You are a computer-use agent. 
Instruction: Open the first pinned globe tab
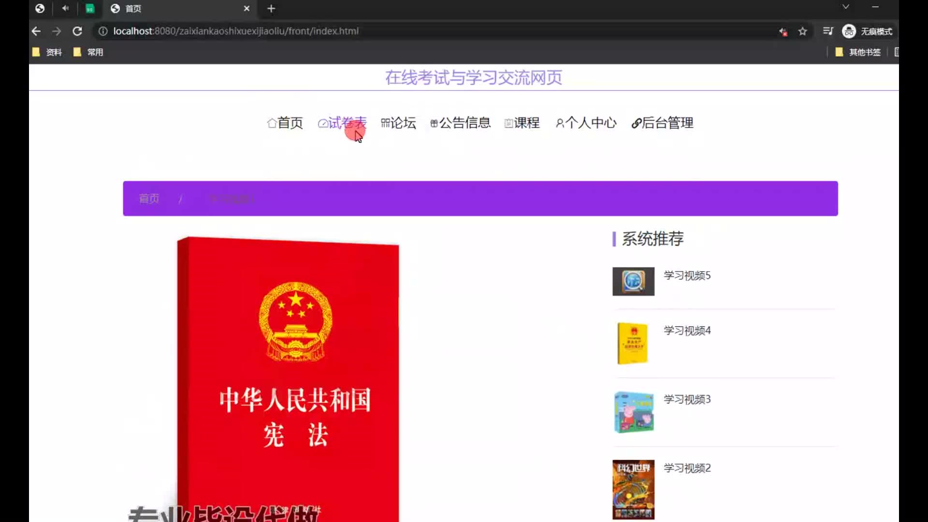pos(40,8)
